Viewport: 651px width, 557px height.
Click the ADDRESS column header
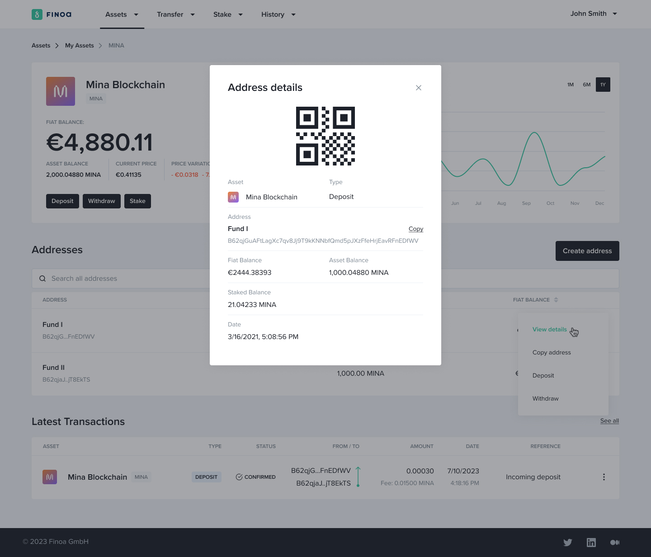(55, 300)
